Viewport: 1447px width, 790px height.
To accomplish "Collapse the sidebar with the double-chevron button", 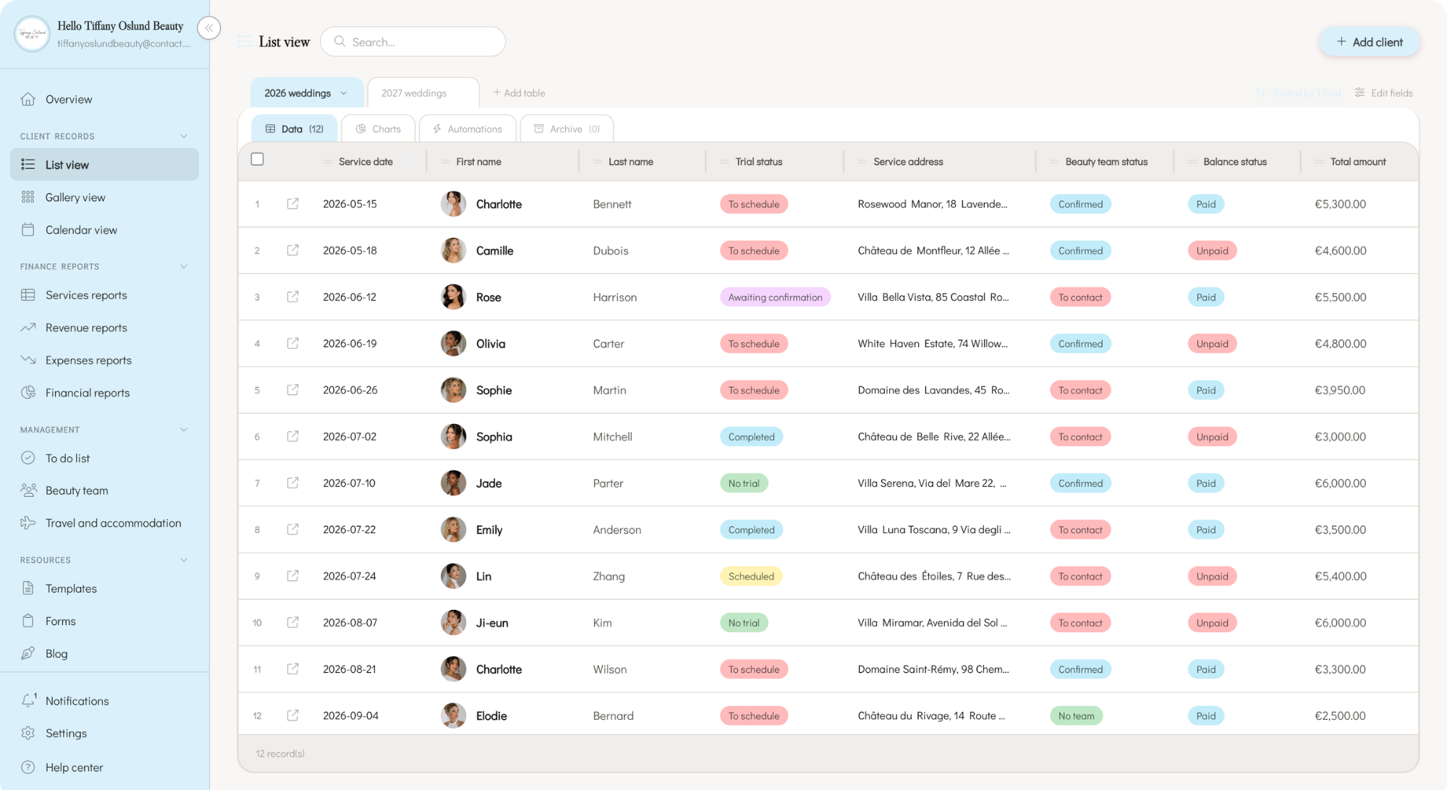I will click(x=208, y=28).
